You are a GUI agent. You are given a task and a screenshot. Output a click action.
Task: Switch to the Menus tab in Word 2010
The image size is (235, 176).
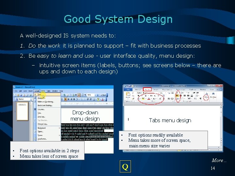pos(138,90)
